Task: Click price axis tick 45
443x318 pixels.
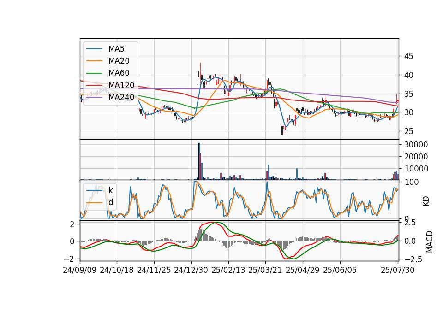Action: coord(408,56)
